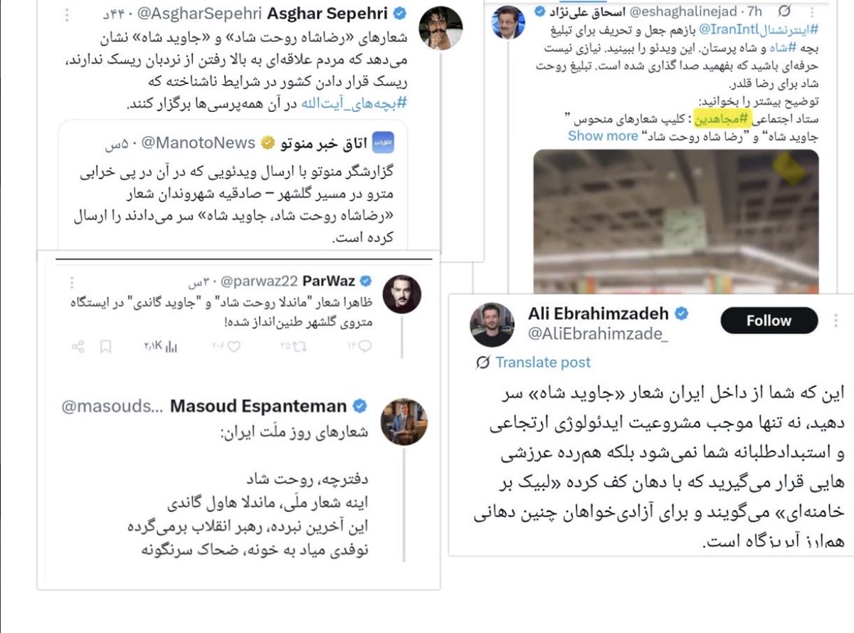Like ParWaz's tweet with the heart icon
The image size is (854, 633).
coord(233,346)
